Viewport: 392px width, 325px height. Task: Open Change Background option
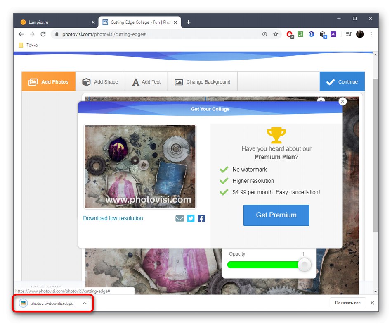click(x=203, y=81)
